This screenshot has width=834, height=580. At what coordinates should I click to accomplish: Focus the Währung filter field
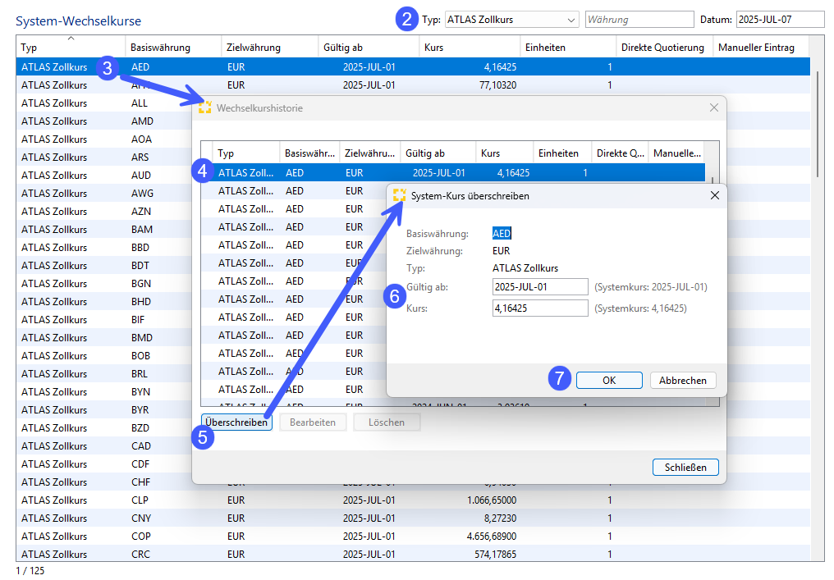click(x=639, y=20)
